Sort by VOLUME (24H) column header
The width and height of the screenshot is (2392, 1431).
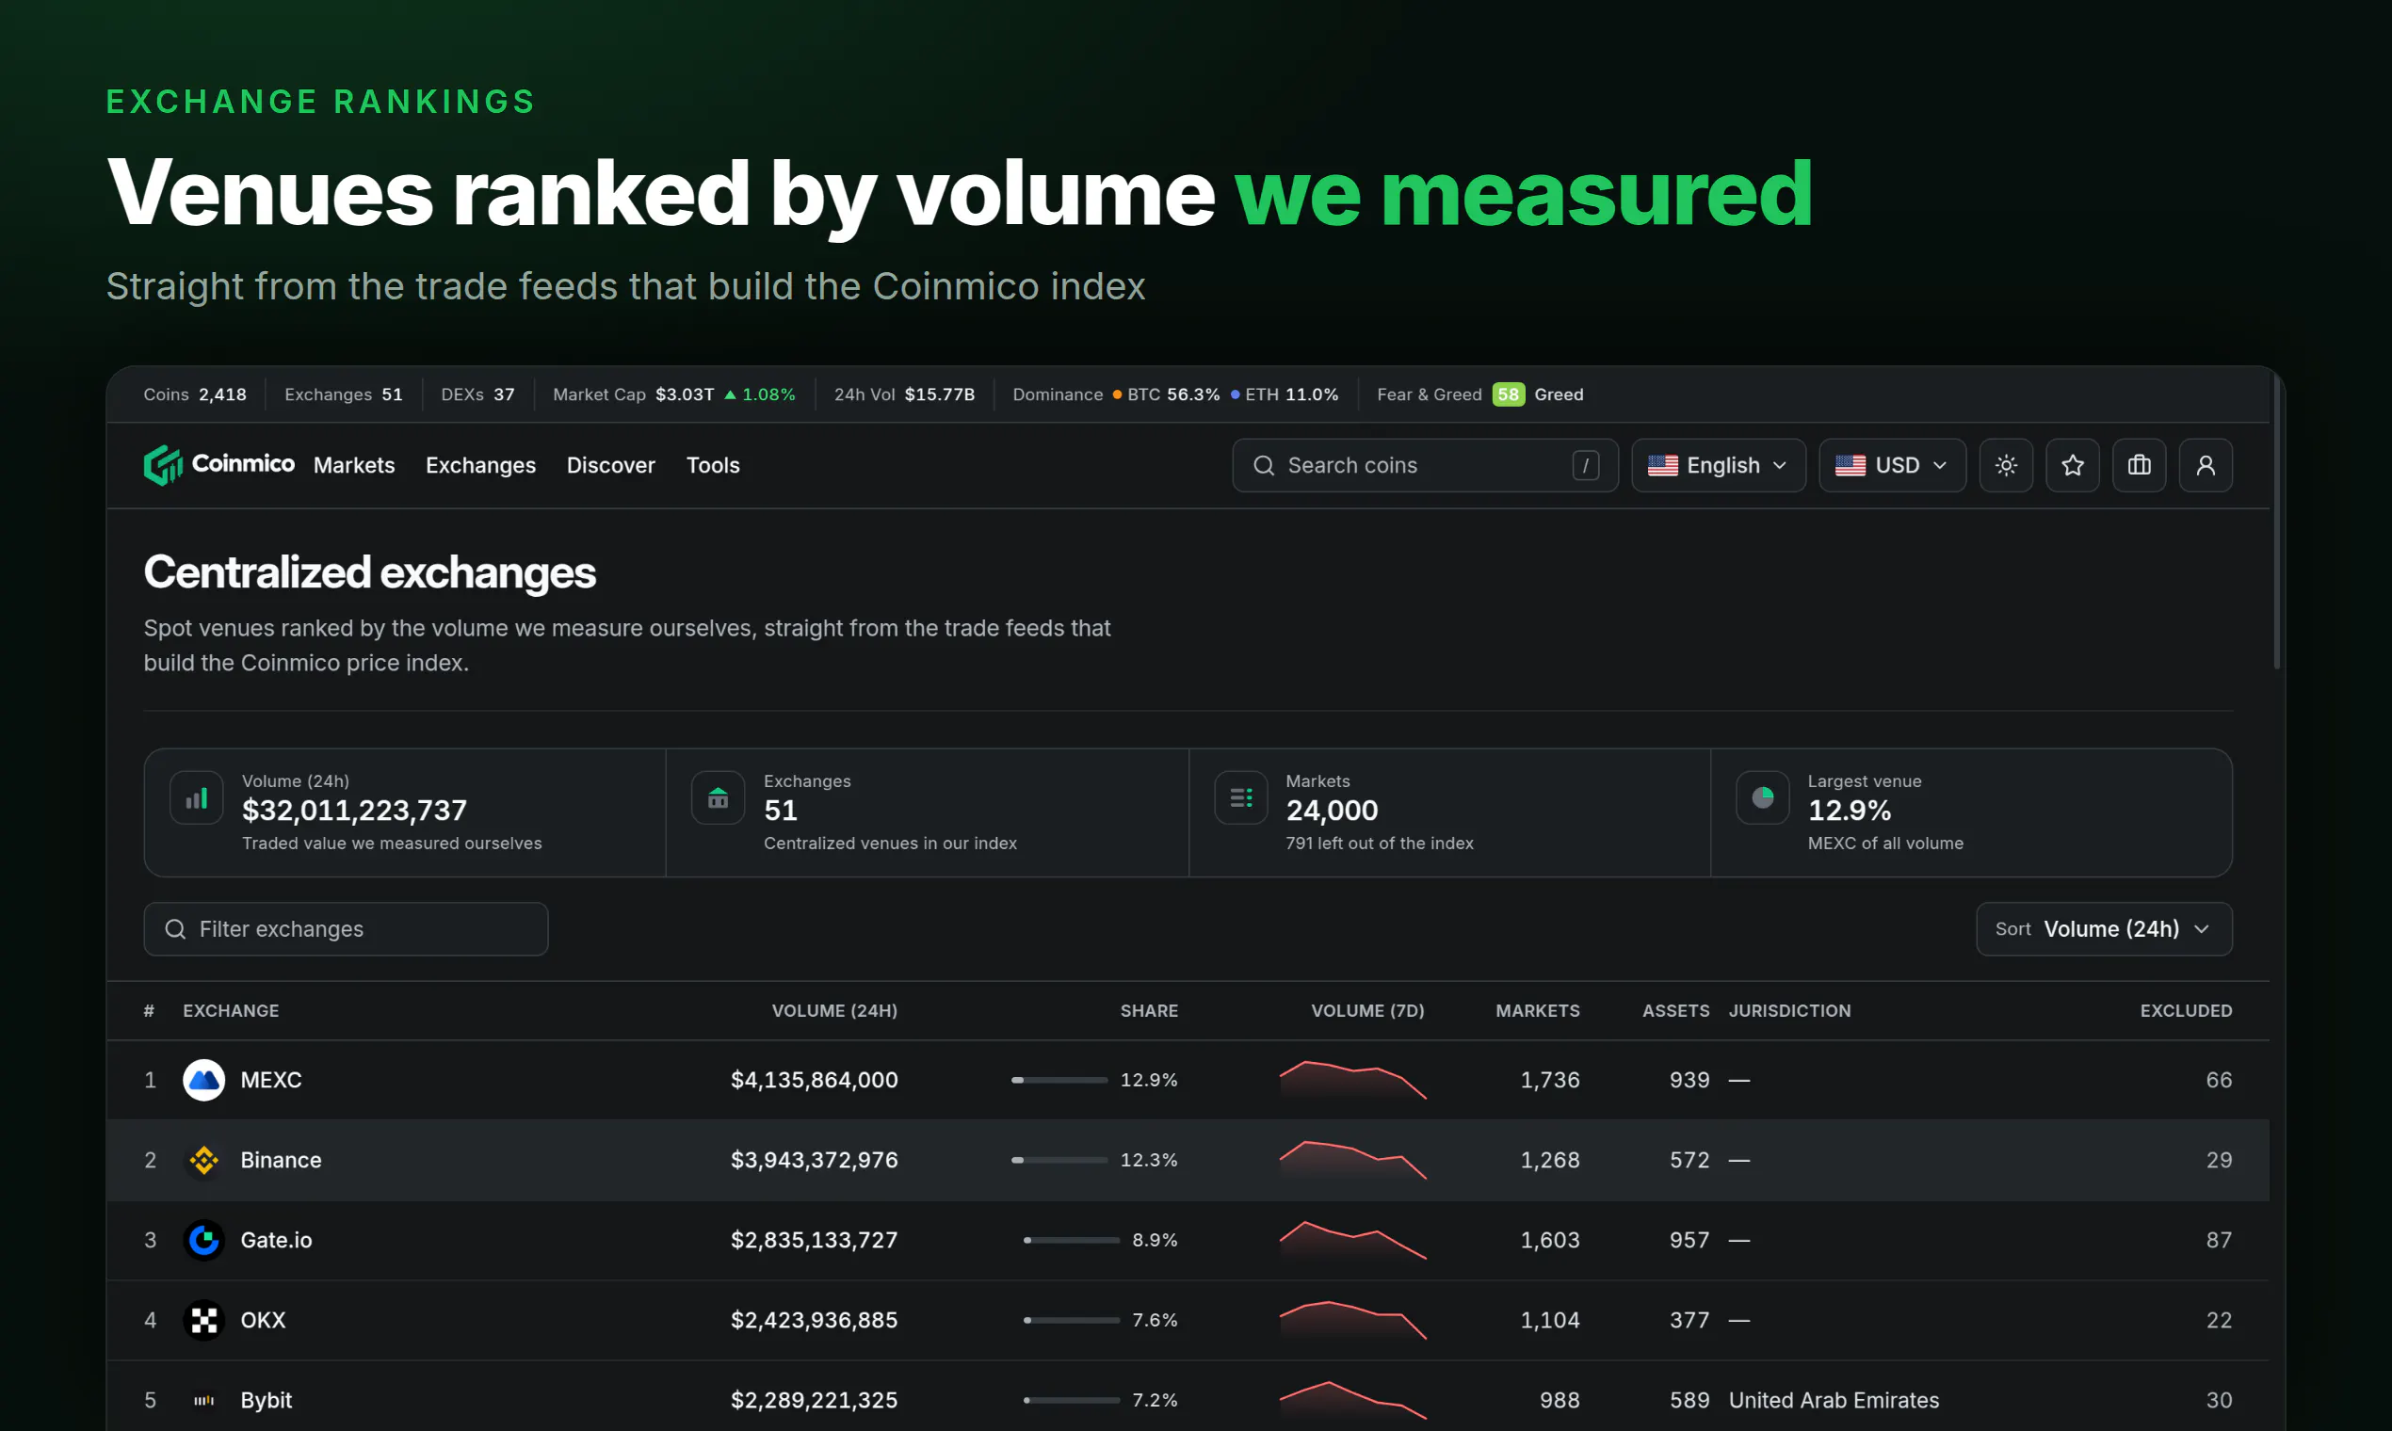point(834,1010)
